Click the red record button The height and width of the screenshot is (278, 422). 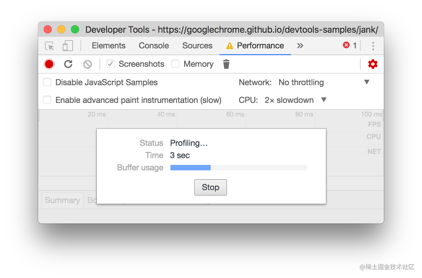point(49,64)
